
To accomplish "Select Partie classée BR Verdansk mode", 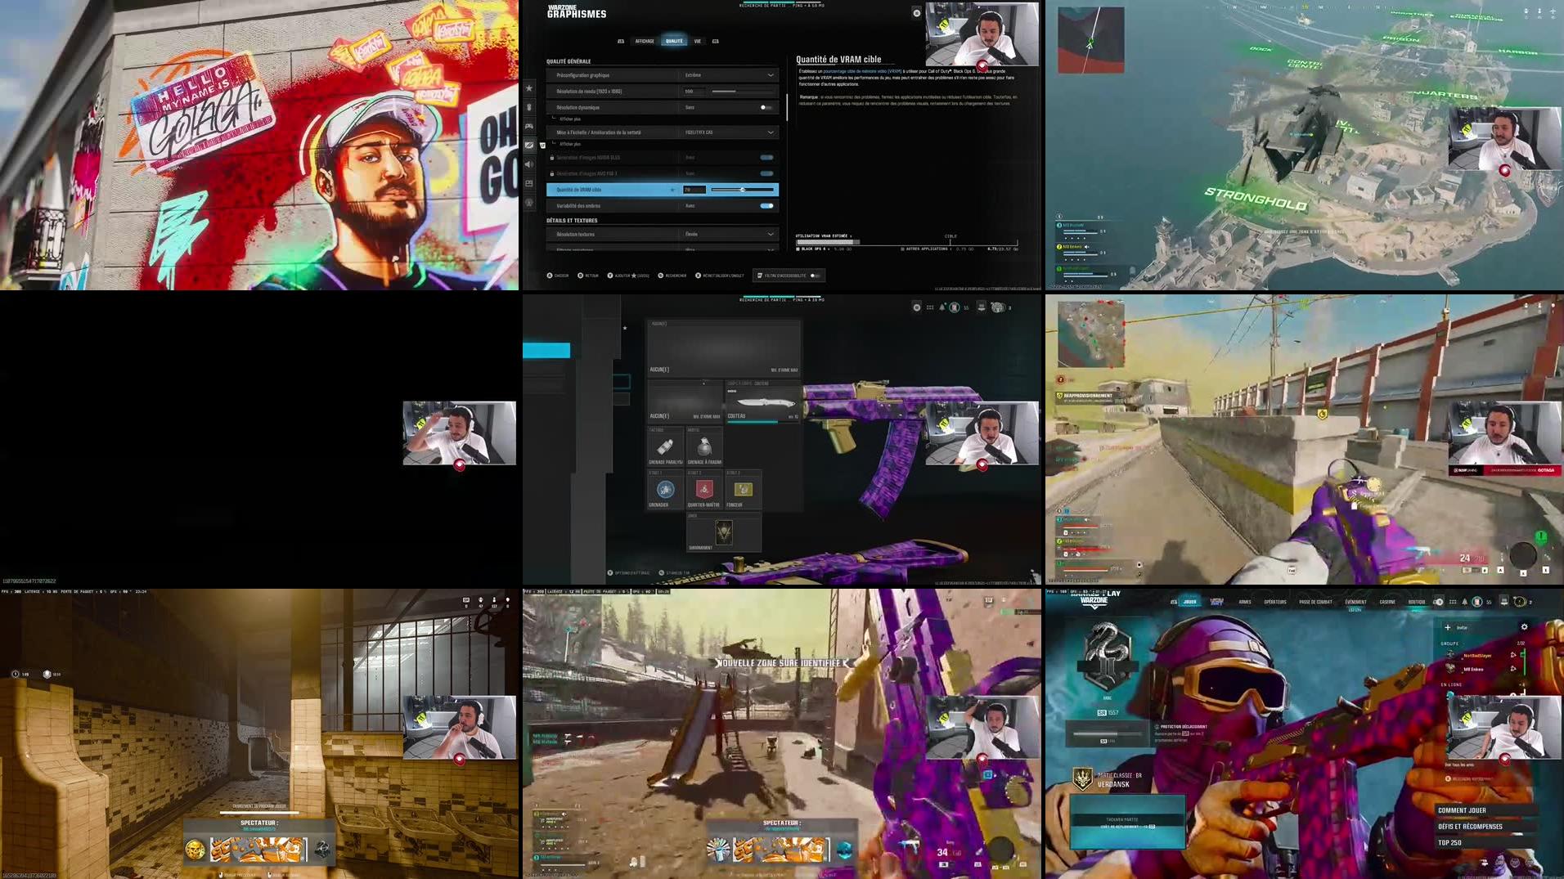I will tap(1108, 780).
